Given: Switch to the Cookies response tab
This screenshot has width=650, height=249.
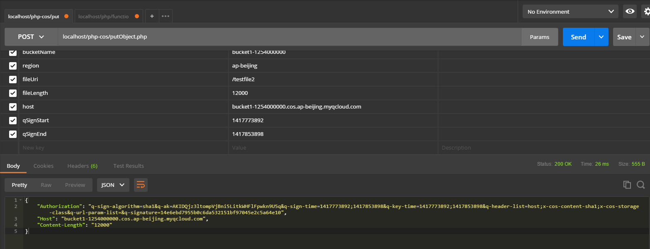Looking at the screenshot, I should pyautogui.click(x=44, y=166).
